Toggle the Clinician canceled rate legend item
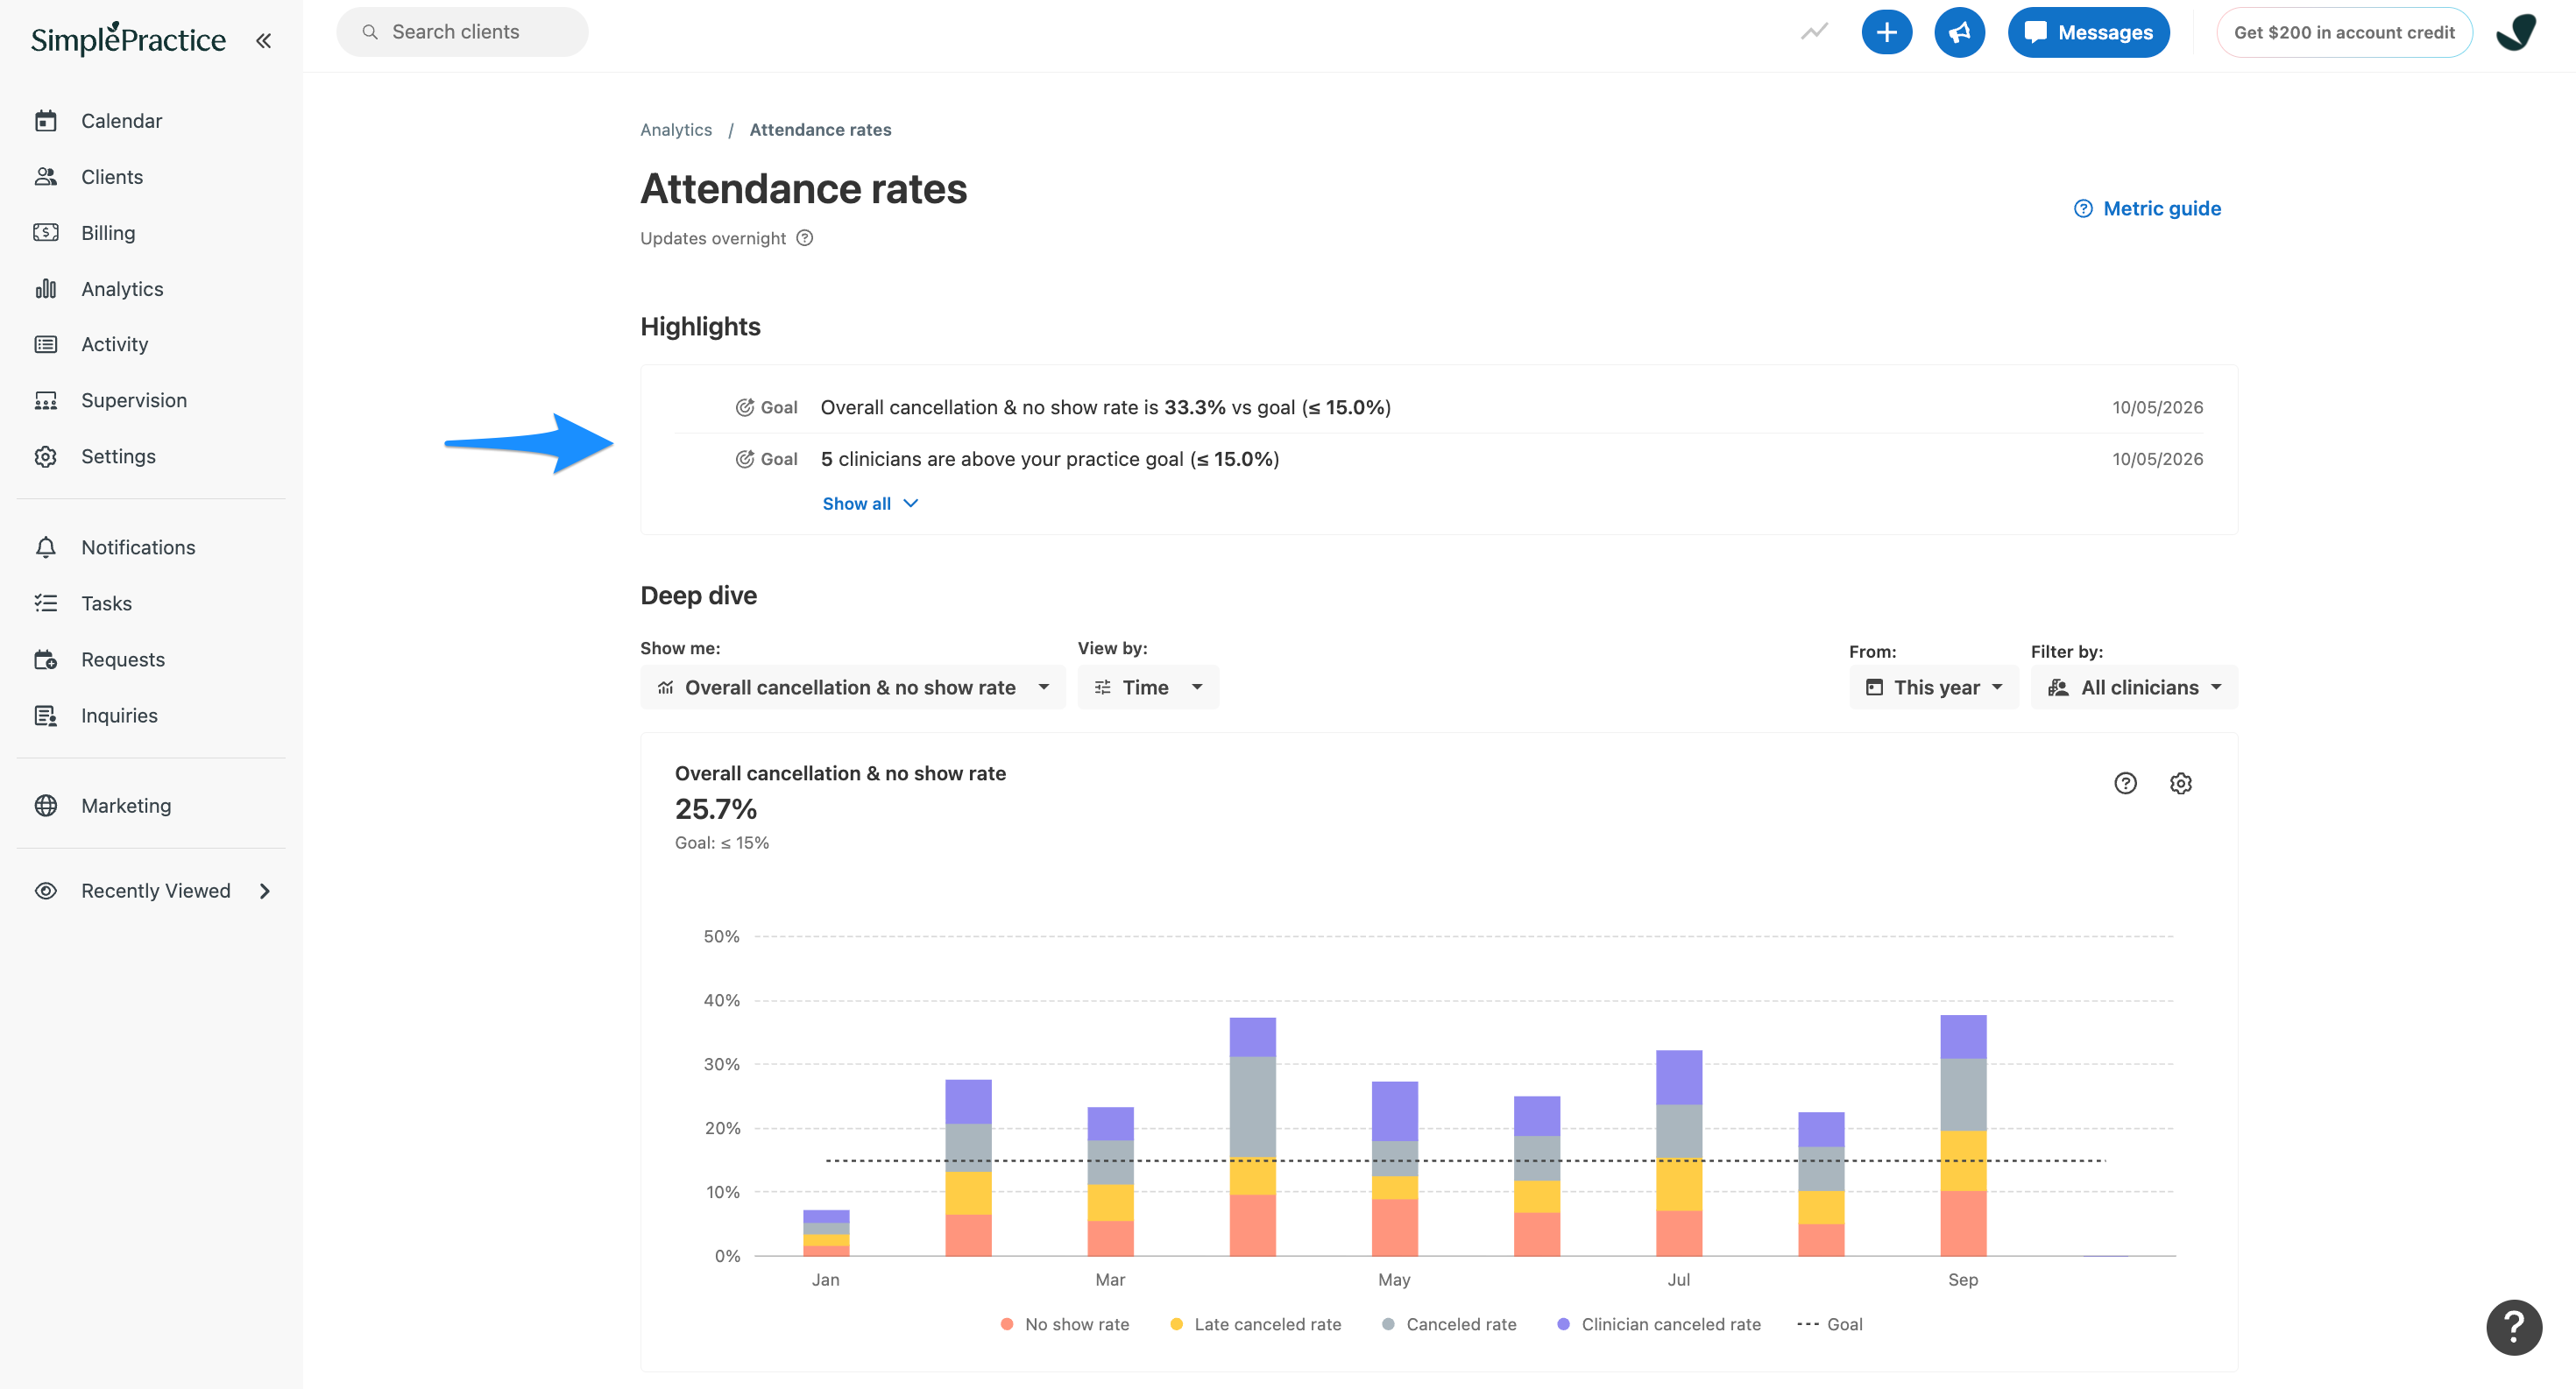Image resolution: width=2576 pixels, height=1389 pixels. tap(1659, 1324)
